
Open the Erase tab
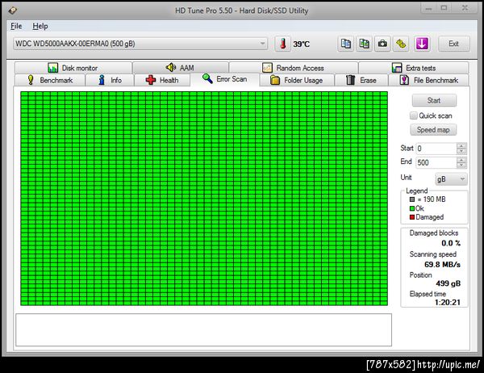coord(361,81)
